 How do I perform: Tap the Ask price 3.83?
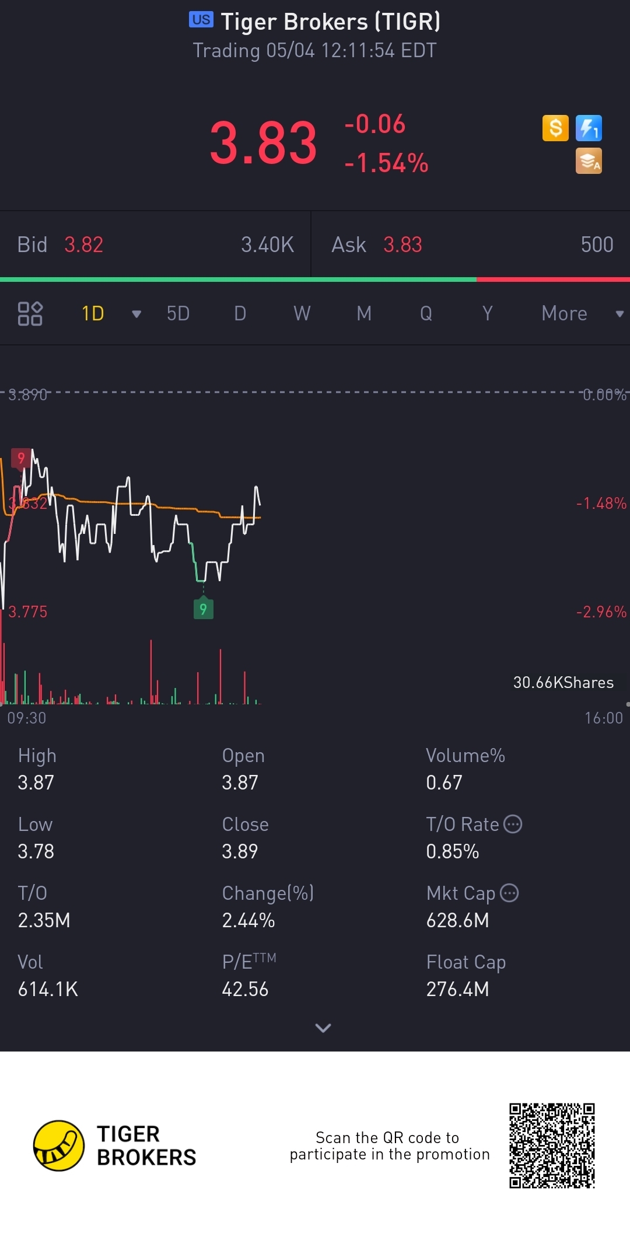402,244
